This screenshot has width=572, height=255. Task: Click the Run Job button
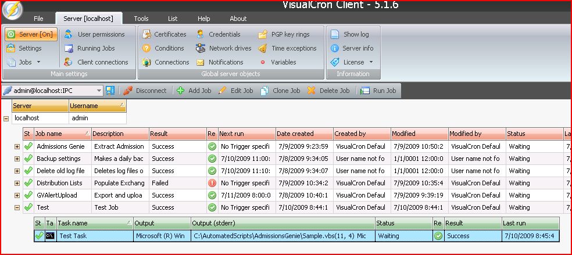point(378,91)
